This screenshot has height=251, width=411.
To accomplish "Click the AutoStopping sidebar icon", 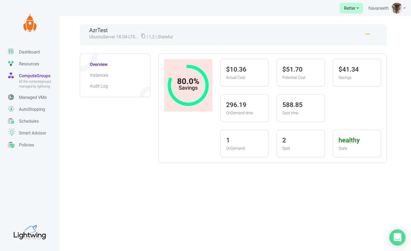I will (11, 109).
